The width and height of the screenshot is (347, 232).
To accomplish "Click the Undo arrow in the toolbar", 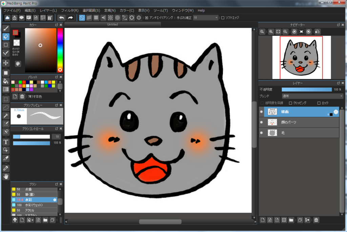I will [62, 18].
